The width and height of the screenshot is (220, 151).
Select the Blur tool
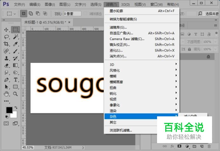point(6,72)
